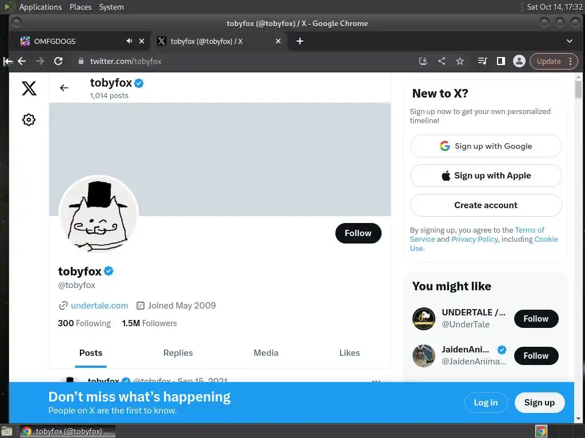585x438 pixels.
Task: Bookmark this page with star icon
Action: pyautogui.click(x=460, y=61)
